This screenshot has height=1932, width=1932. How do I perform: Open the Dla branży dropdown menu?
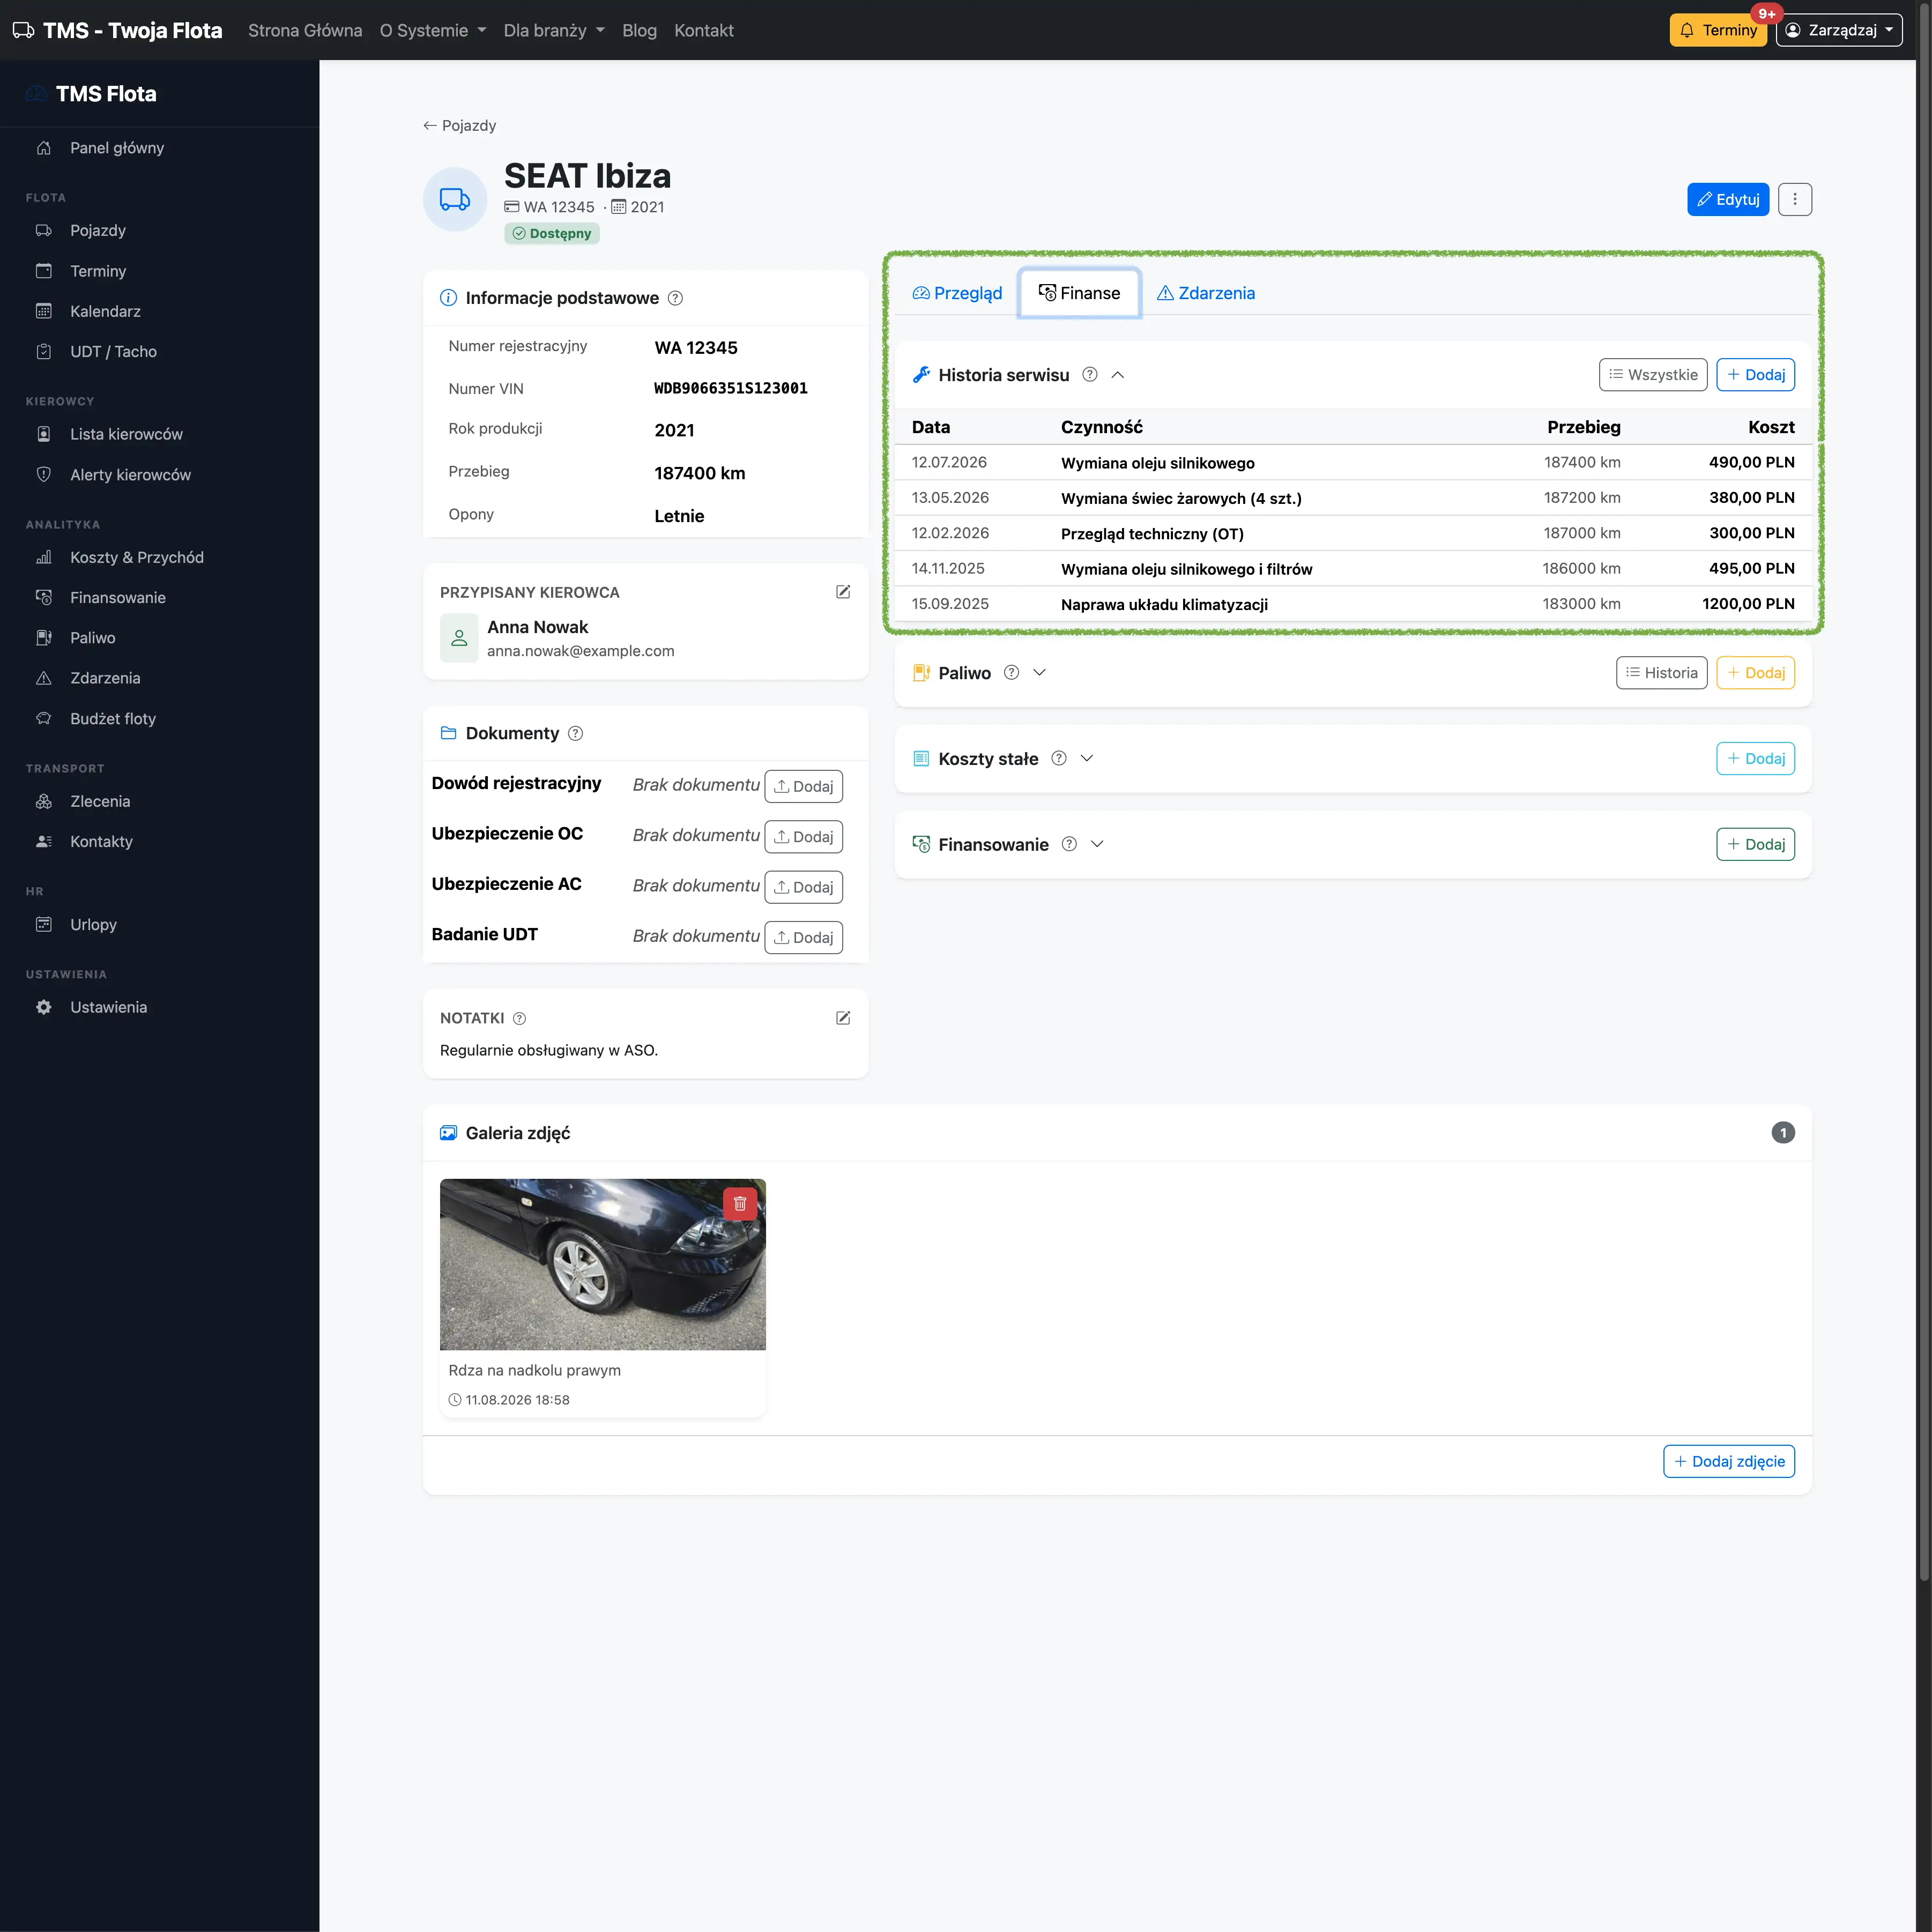pyautogui.click(x=554, y=31)
